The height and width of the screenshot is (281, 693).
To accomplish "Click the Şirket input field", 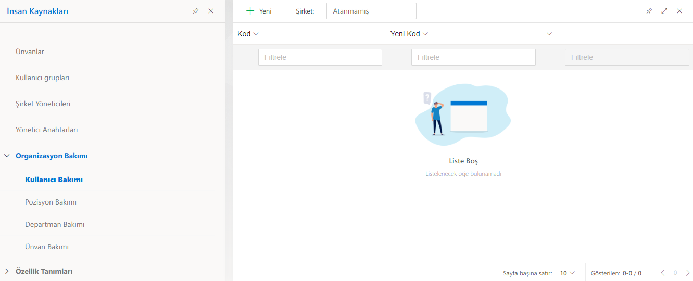I will pos(371,11).
